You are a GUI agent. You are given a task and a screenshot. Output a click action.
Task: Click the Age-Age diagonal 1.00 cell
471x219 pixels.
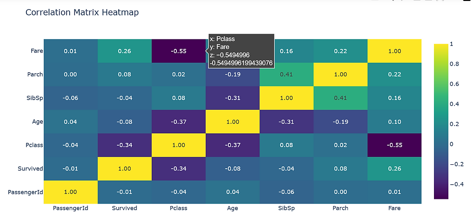[x=232, y=122]
